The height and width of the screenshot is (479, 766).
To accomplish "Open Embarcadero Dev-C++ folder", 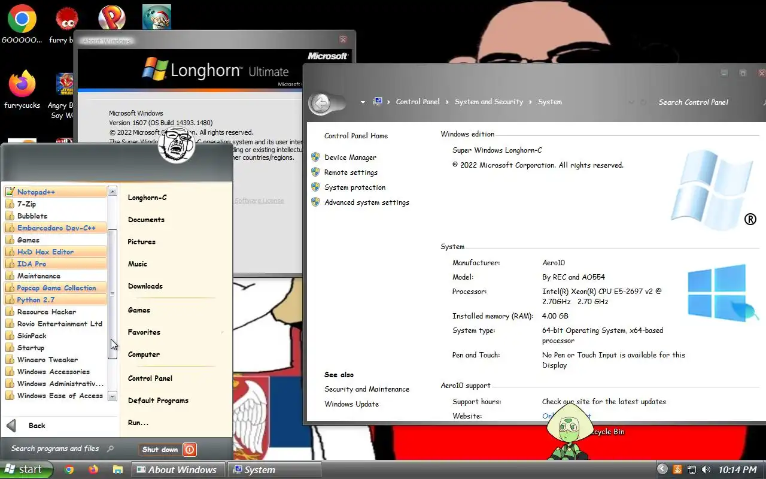I will [x=55, y=228].
